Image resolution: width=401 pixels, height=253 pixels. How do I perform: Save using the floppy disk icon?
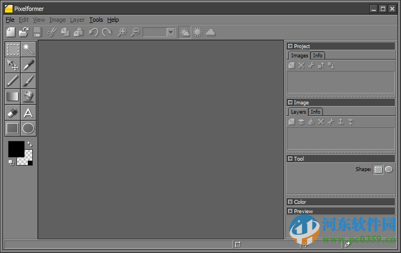pos(37,32)
